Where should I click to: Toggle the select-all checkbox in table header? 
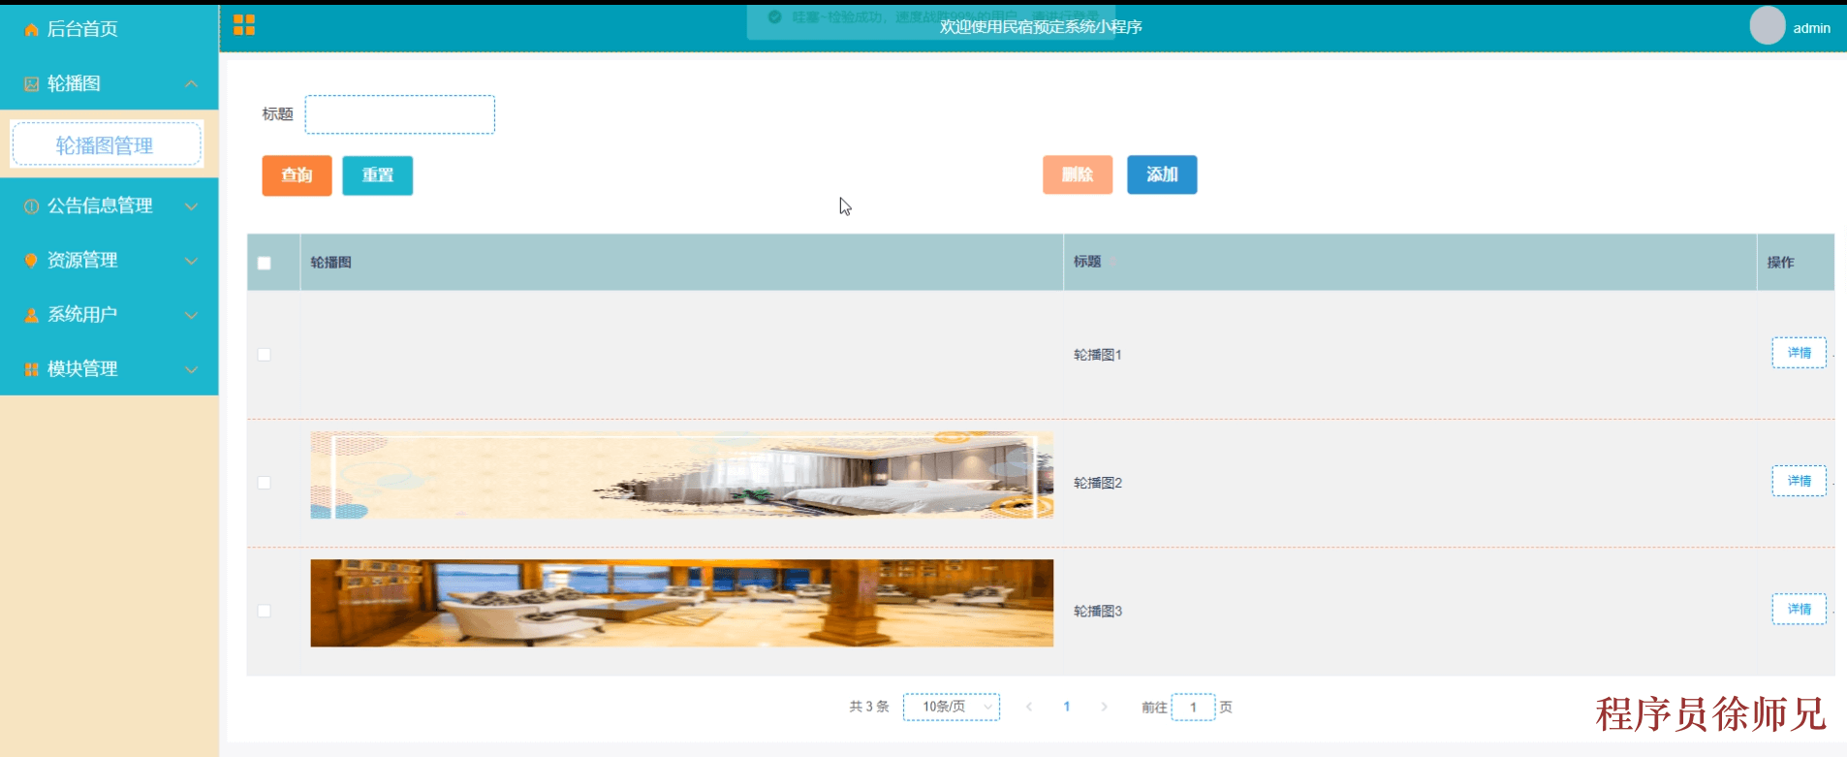coord(265,263)
